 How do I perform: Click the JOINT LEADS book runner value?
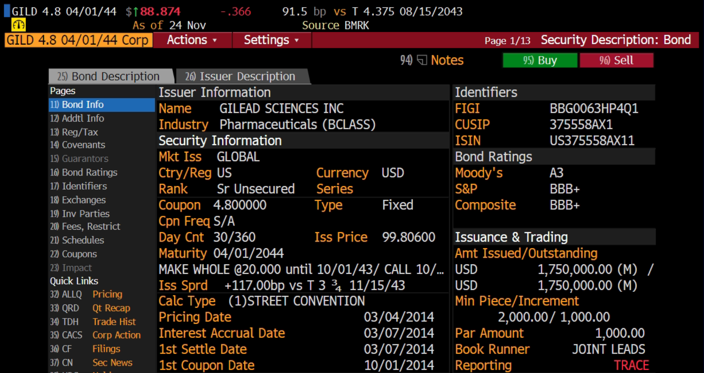click(608, 349)
